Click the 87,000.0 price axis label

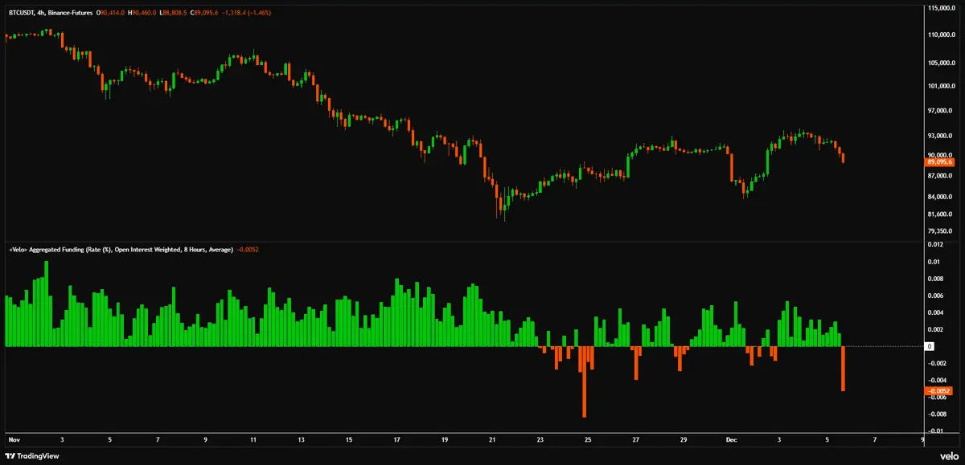click(x=941, y=175)
